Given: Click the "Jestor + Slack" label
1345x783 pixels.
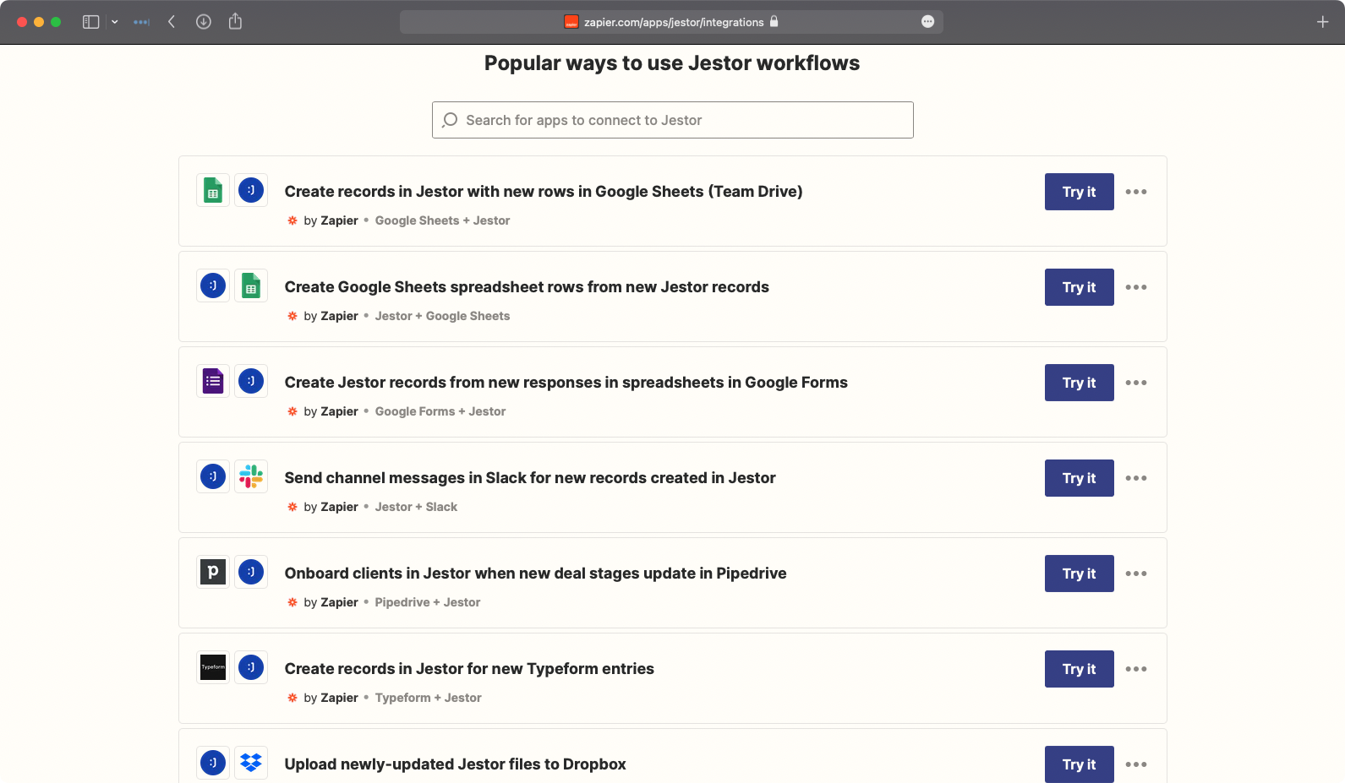Looking at the screenshot, I should (416, 507).
